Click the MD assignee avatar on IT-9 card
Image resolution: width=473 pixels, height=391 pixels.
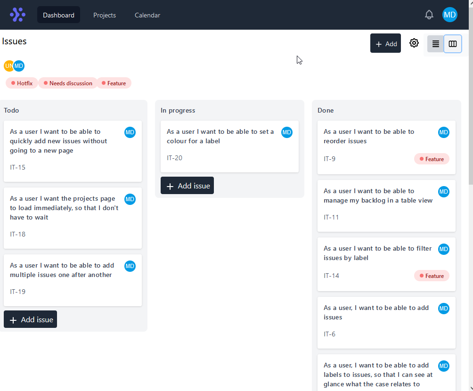point(444,132)
